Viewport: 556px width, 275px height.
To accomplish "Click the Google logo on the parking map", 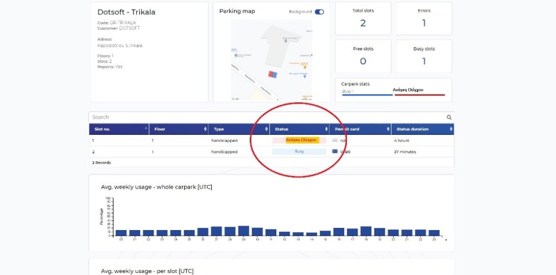I will click(x=235, y=99).
